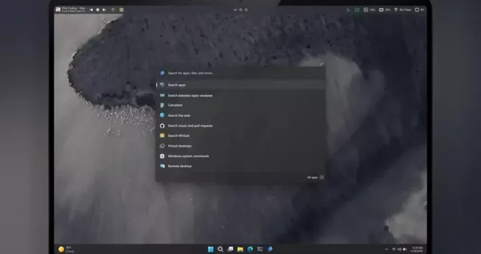Screen dimensions: 481x254
Task: Click the Switch between open windows icon
Action: (162, 96)
